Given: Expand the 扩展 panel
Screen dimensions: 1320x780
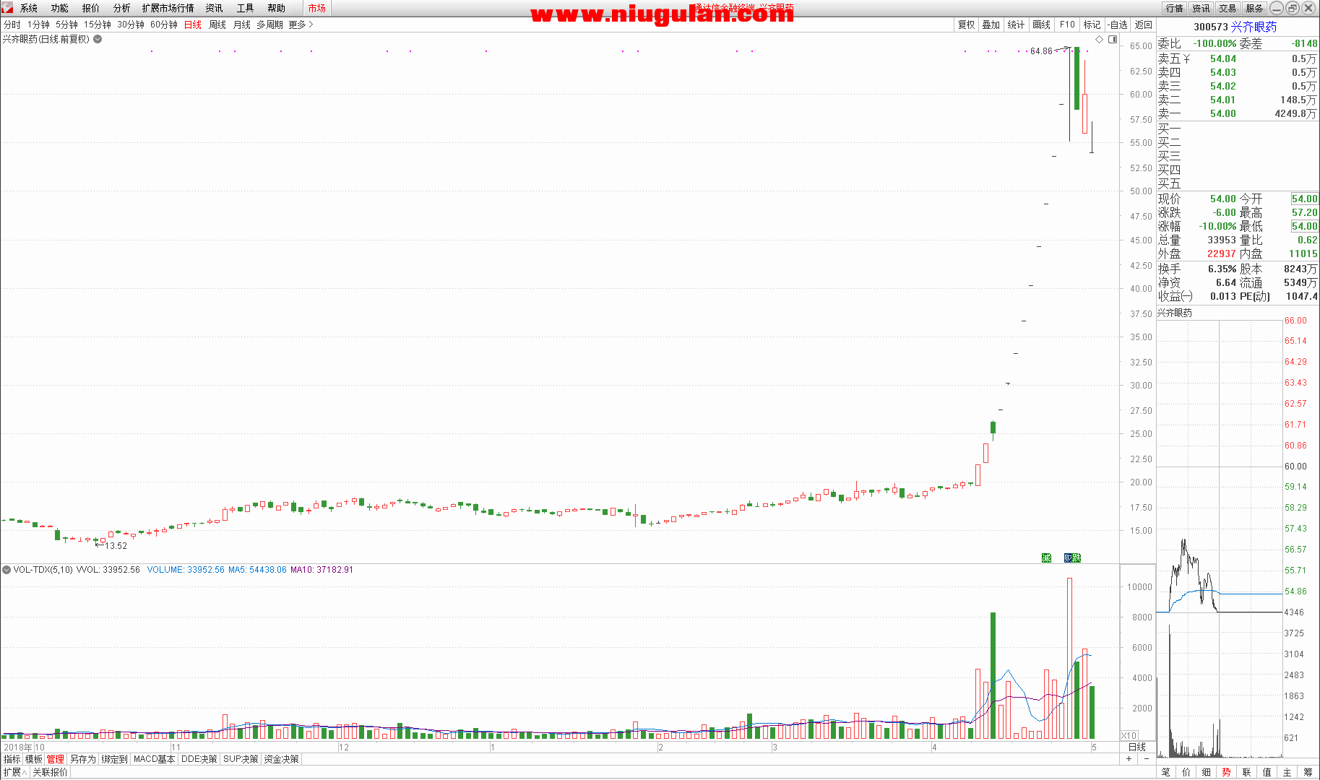Looking at the screenshot, I should 14,772.
